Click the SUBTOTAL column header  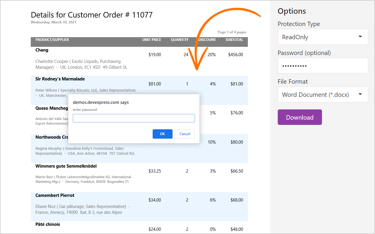coord(234,40)
